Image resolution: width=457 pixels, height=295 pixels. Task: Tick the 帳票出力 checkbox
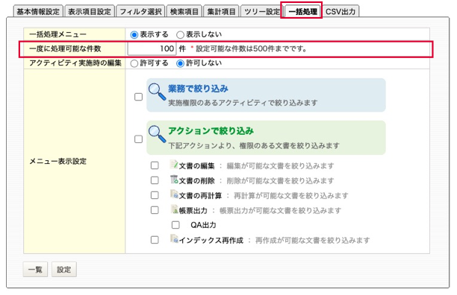point(155,210)
